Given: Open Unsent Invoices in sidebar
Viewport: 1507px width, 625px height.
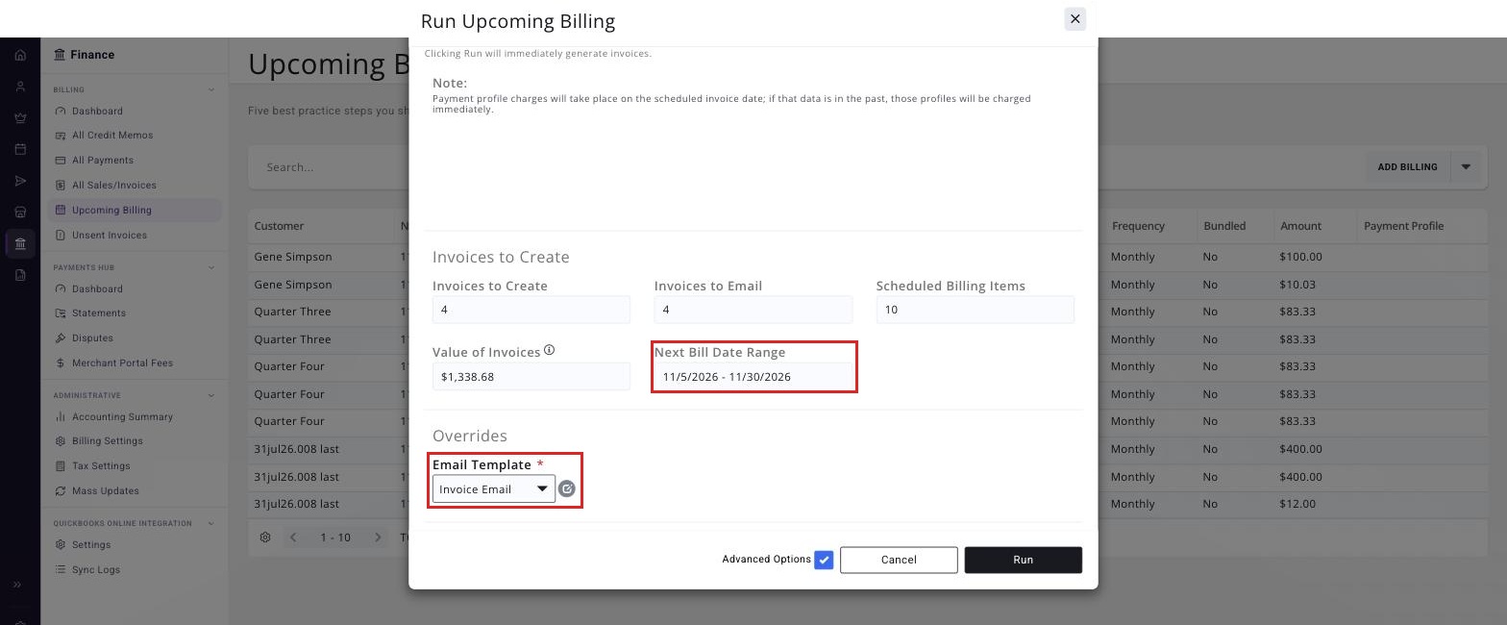Looking at the screenshot, I should pos(110,236).
